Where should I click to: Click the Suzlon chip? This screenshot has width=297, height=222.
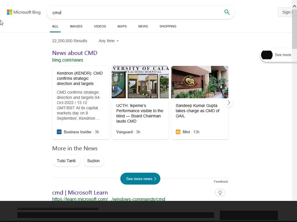[x=93, y=161]
